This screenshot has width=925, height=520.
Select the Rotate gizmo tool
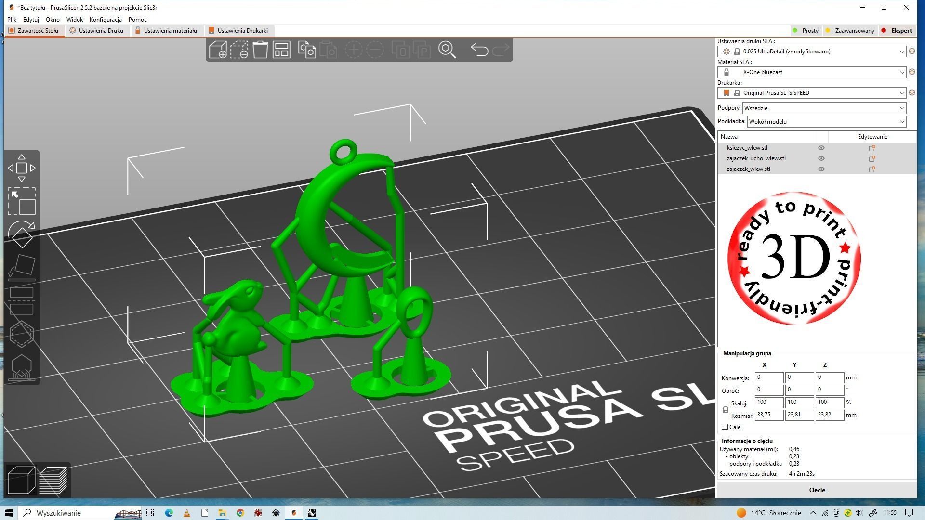click(x=22, y=234)
